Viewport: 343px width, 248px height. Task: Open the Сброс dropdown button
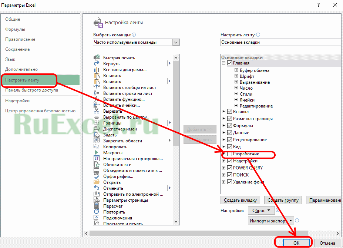[x=261, y=211]
